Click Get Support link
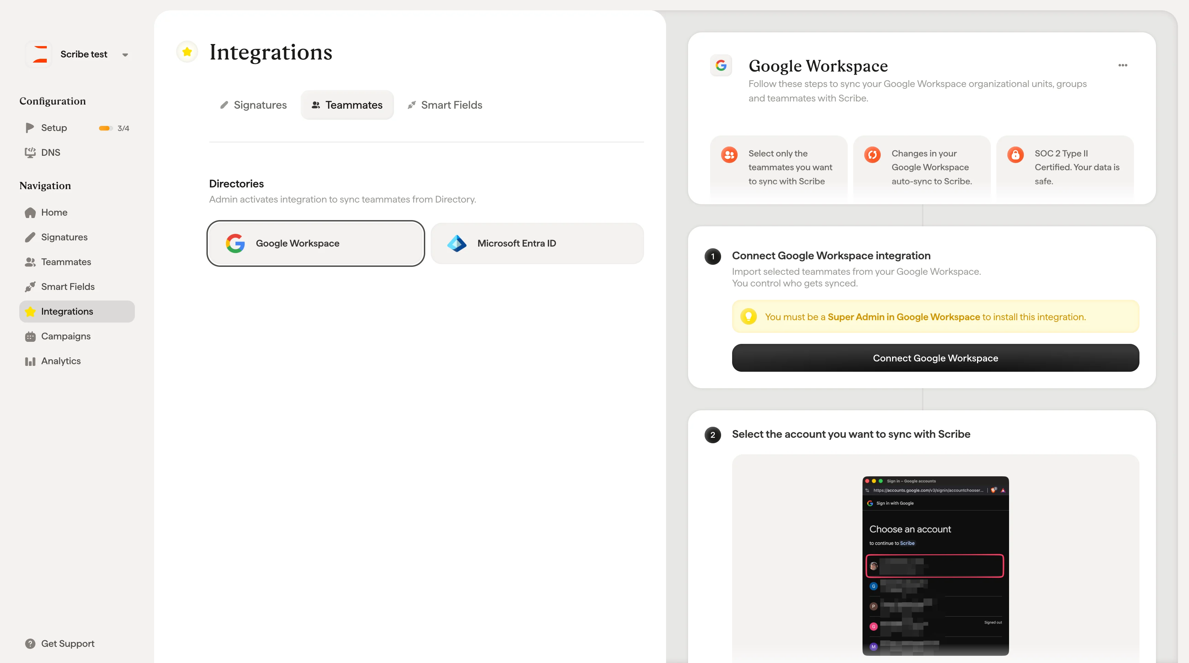This screenshot has height=663, width=1189. point(68,644)
